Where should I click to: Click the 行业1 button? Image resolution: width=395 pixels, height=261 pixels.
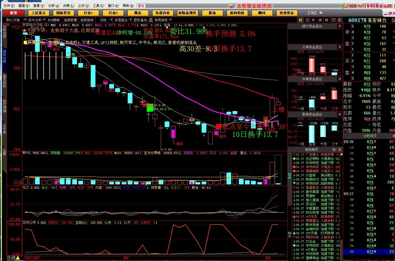point(88,13)
